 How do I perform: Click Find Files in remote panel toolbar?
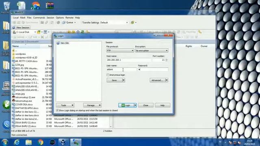tap(189, 32)
